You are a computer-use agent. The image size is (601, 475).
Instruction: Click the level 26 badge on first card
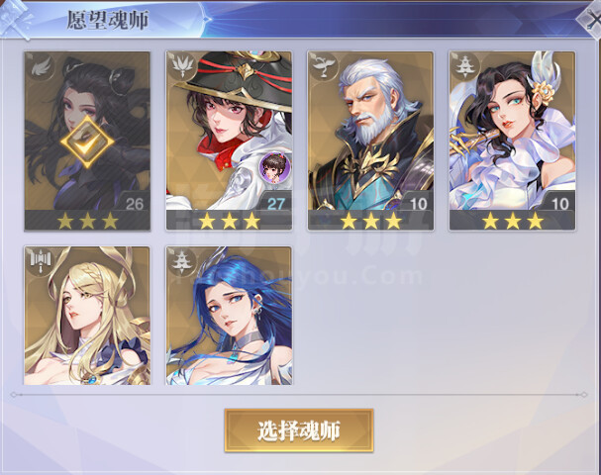click(x=135, y=204)
